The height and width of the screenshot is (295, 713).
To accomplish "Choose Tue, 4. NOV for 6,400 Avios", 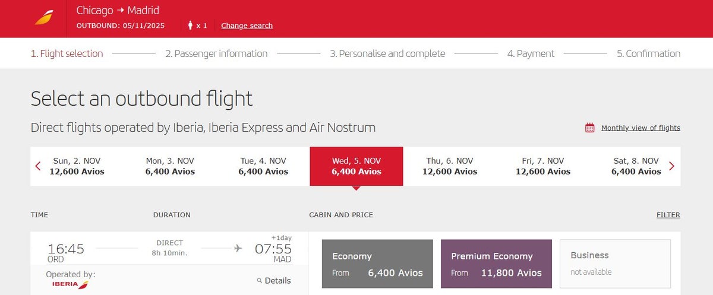I will point(263,166).
